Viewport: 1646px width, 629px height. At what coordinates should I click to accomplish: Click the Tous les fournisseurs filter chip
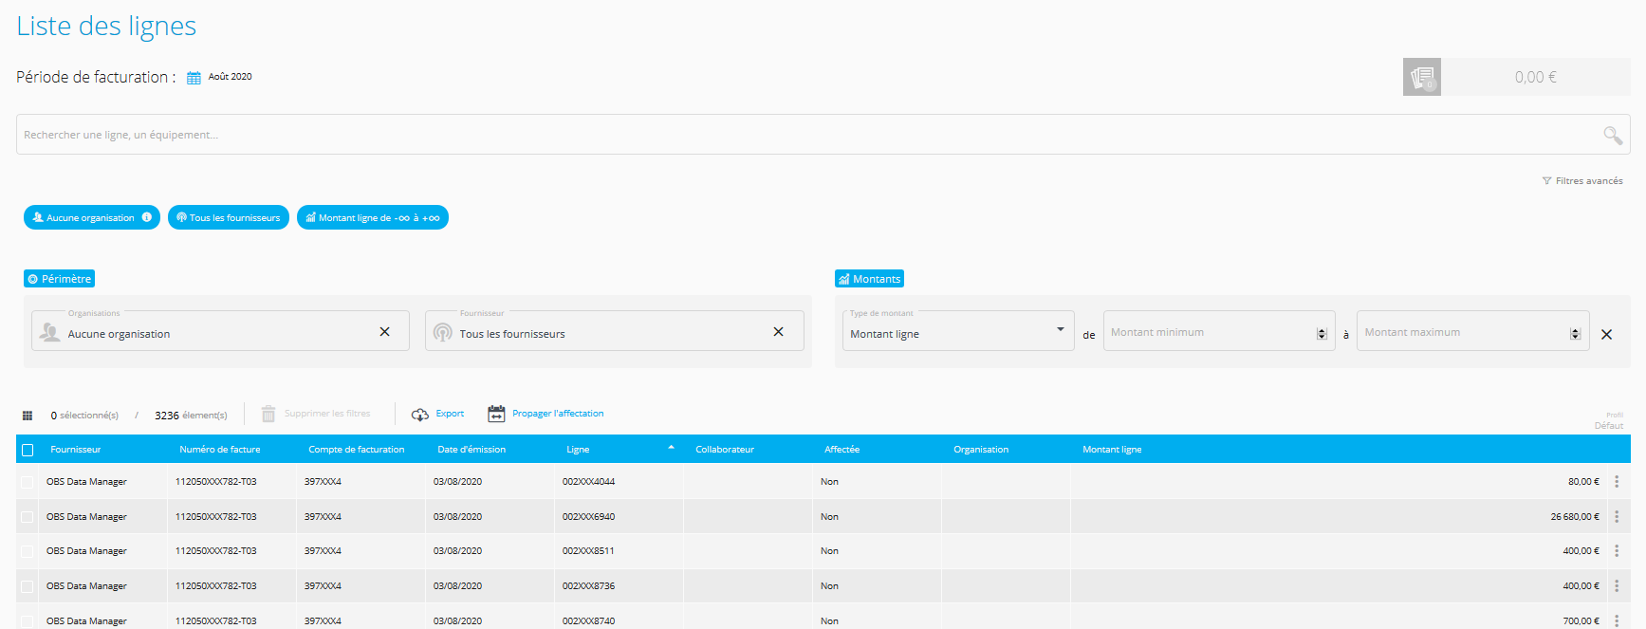[x=229, y=217]
